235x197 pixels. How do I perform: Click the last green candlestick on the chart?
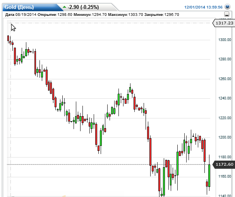209,176
